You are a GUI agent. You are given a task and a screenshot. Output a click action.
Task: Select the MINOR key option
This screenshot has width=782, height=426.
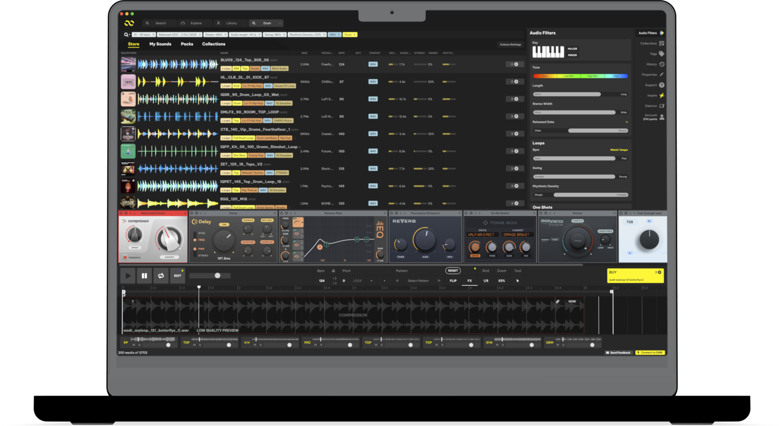point(572,55)
